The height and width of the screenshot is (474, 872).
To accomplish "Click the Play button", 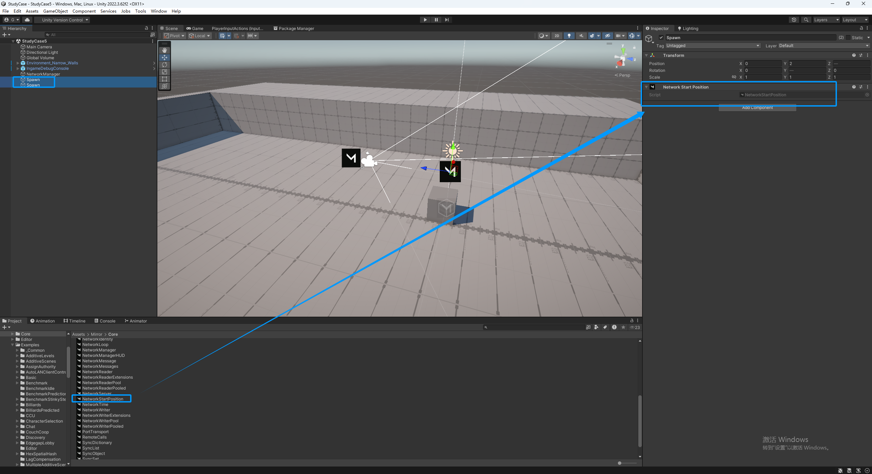I will click(425, 20).
